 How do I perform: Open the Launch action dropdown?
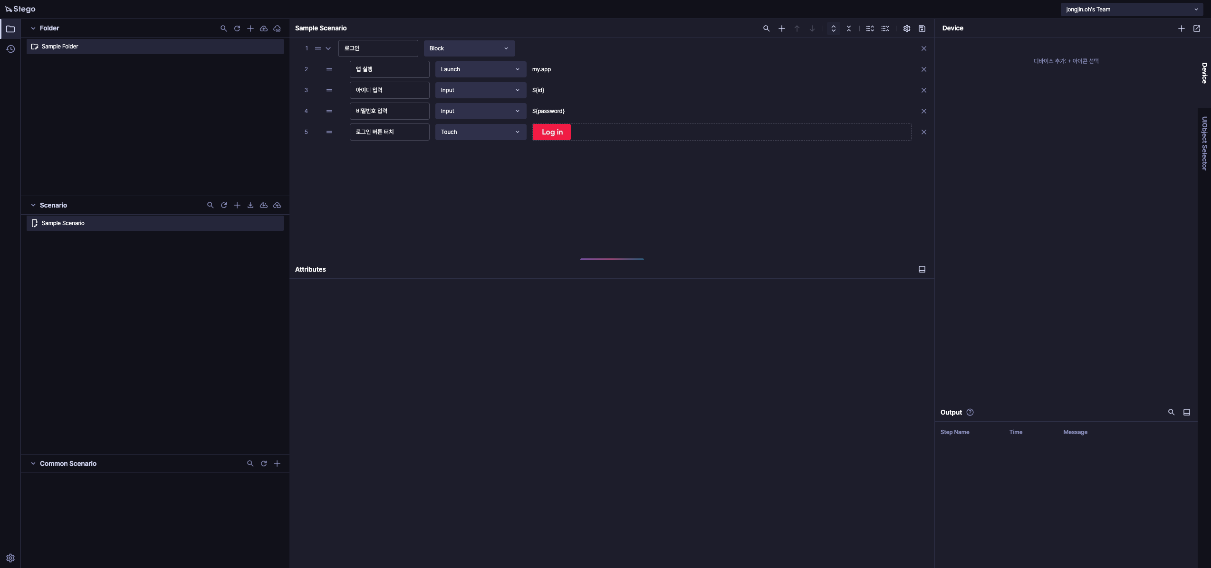(x=481, y=69)
